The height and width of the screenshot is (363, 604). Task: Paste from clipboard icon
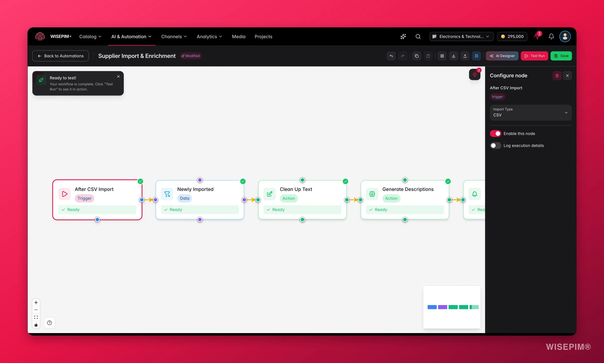tap(428, 56)
